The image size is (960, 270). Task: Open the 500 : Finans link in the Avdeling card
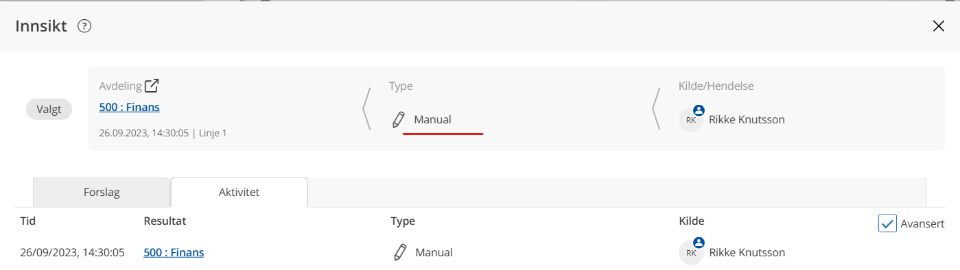point(130,107)
